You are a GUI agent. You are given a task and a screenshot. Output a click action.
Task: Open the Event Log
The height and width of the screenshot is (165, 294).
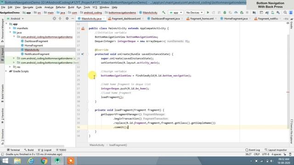253,150
